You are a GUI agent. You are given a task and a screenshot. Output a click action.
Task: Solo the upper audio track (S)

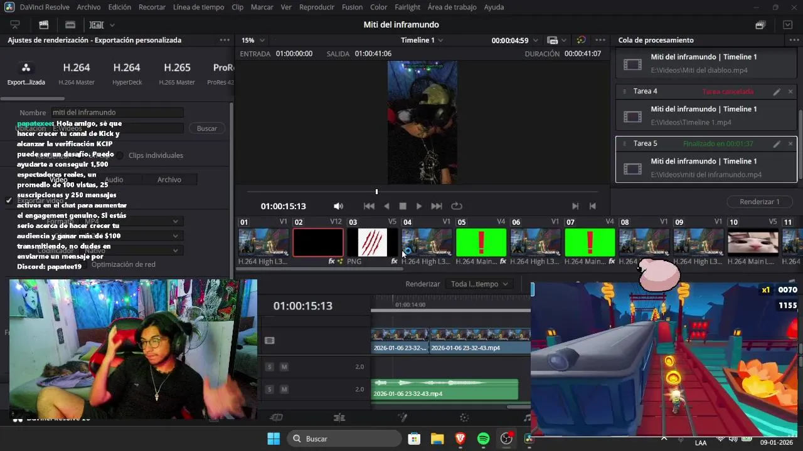(270, 367)
